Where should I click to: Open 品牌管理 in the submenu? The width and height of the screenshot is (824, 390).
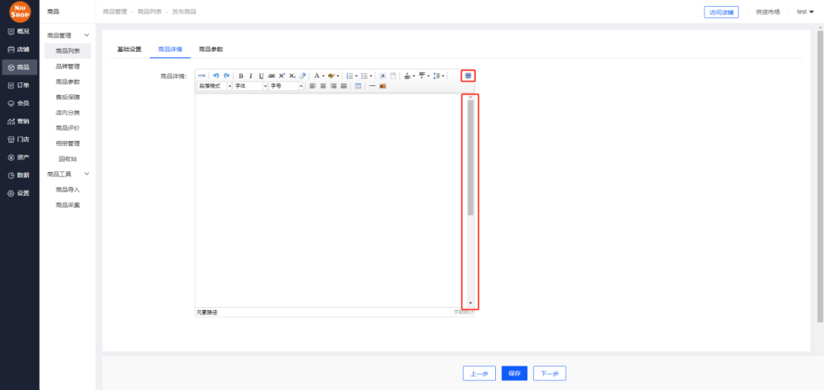68,67
